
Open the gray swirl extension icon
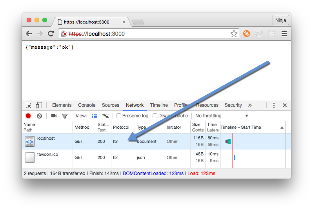tap(259, 34)
